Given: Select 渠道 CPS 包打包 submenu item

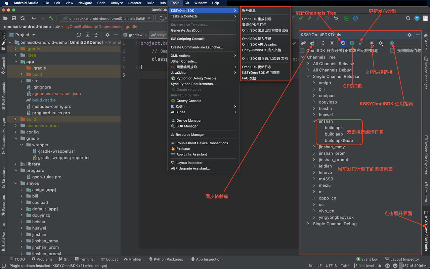Looking at the screenshot, I should click(x=254, y=25).
